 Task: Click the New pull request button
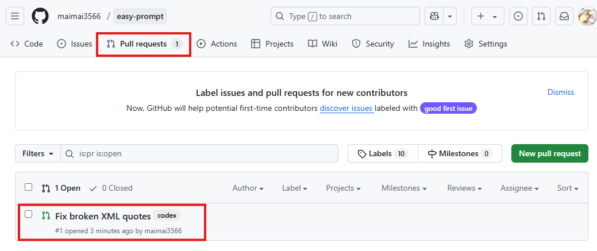click(x=549, y=153)
